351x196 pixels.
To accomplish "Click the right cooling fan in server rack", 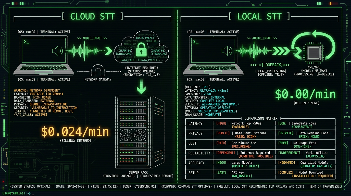I will coord(140,135).
